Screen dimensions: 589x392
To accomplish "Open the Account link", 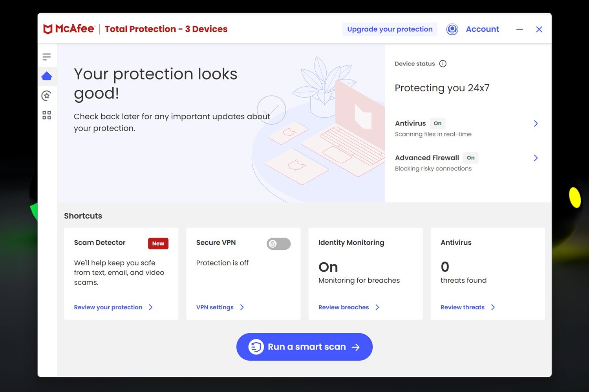I will 483,29.
